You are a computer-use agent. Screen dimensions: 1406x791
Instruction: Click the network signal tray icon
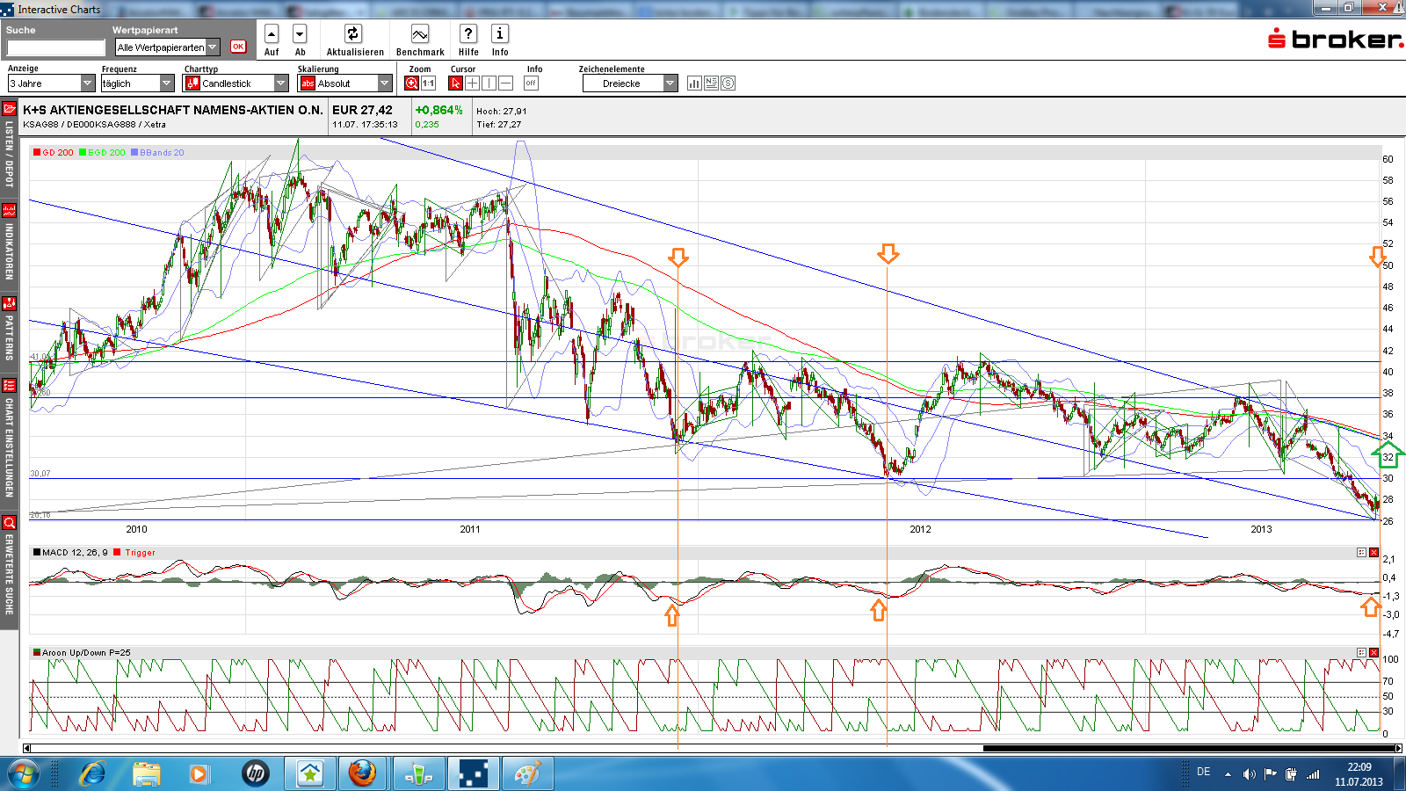(x=1313, y=774)
